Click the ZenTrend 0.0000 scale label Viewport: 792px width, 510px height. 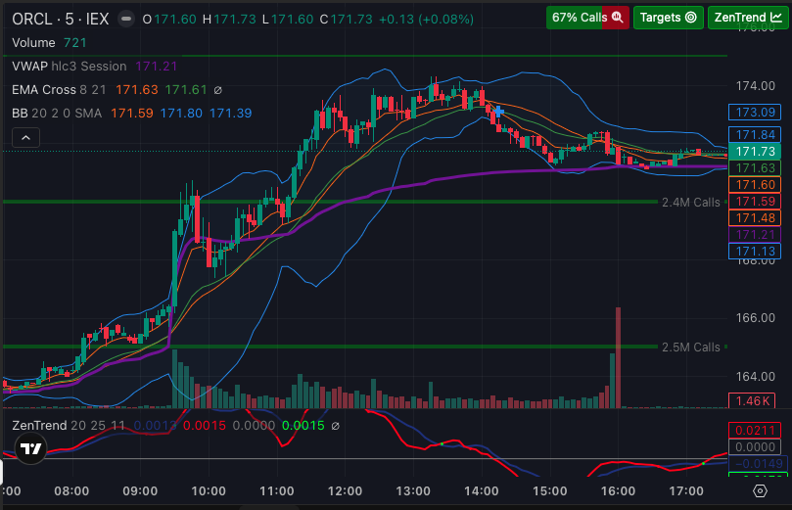[755, 447]
